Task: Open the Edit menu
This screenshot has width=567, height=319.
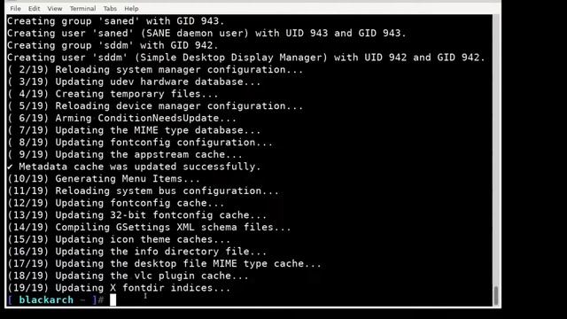Action: tap(34, 8)
